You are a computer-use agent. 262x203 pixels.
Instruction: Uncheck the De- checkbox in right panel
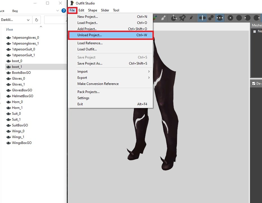pyautogui.click(x=254, y=83)
